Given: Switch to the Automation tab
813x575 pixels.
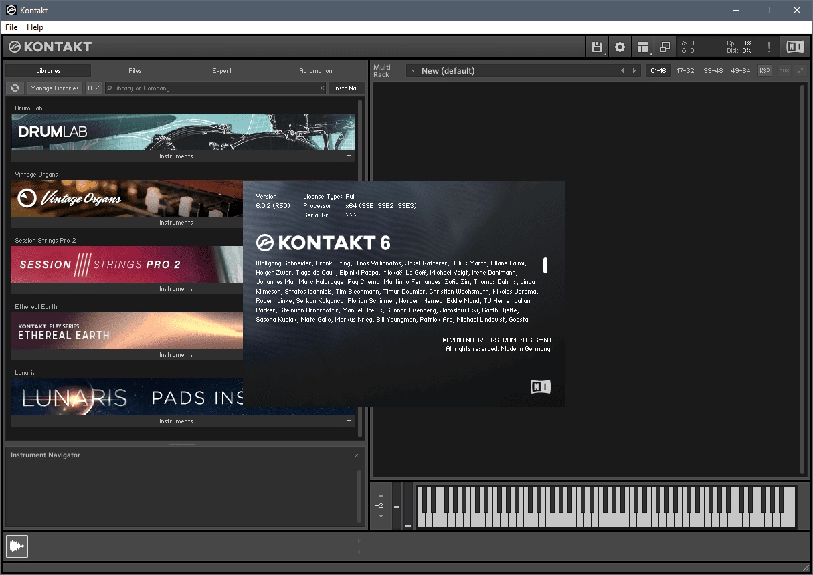Looking at the screenshot, I should (316, 70).
